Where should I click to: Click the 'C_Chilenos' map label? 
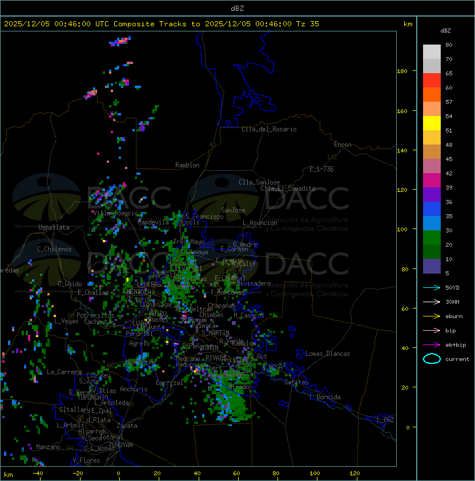(54, 249)
